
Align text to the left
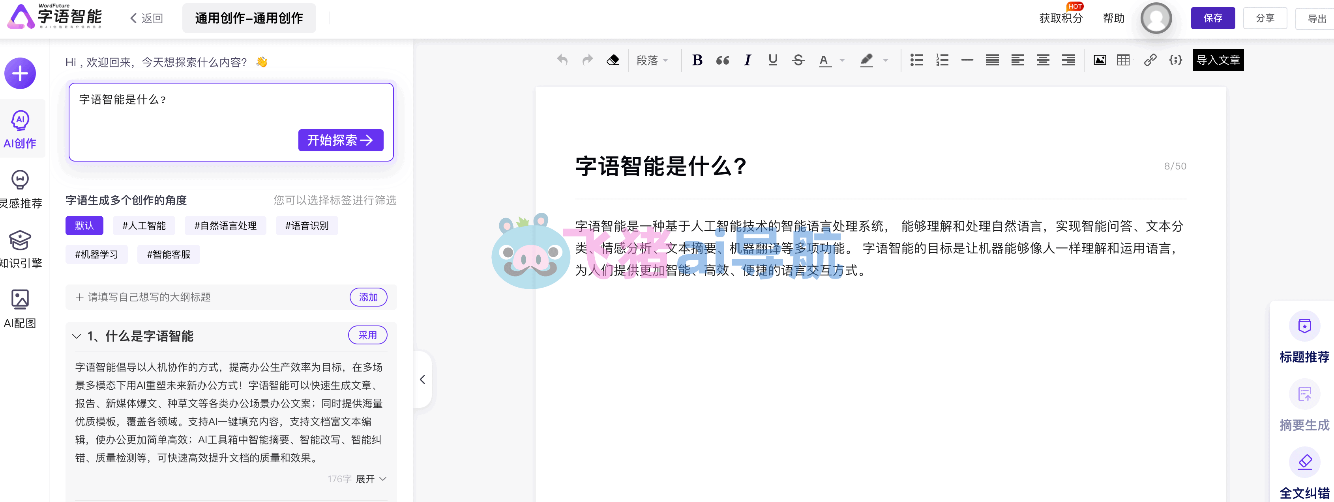click(x=1017, y=60)
